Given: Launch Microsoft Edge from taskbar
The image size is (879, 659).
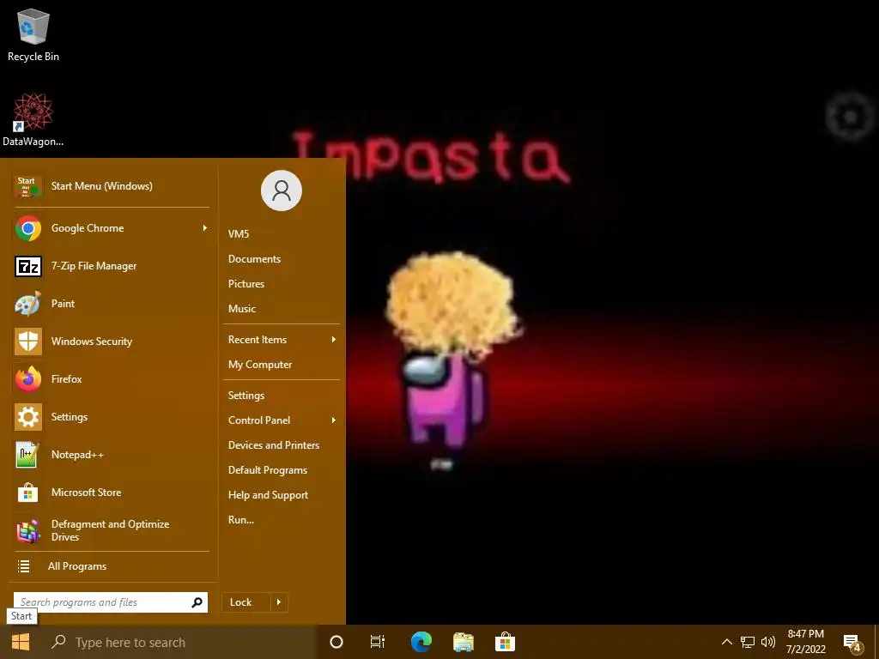Looking at the screenshot, I should pos(421,642).
